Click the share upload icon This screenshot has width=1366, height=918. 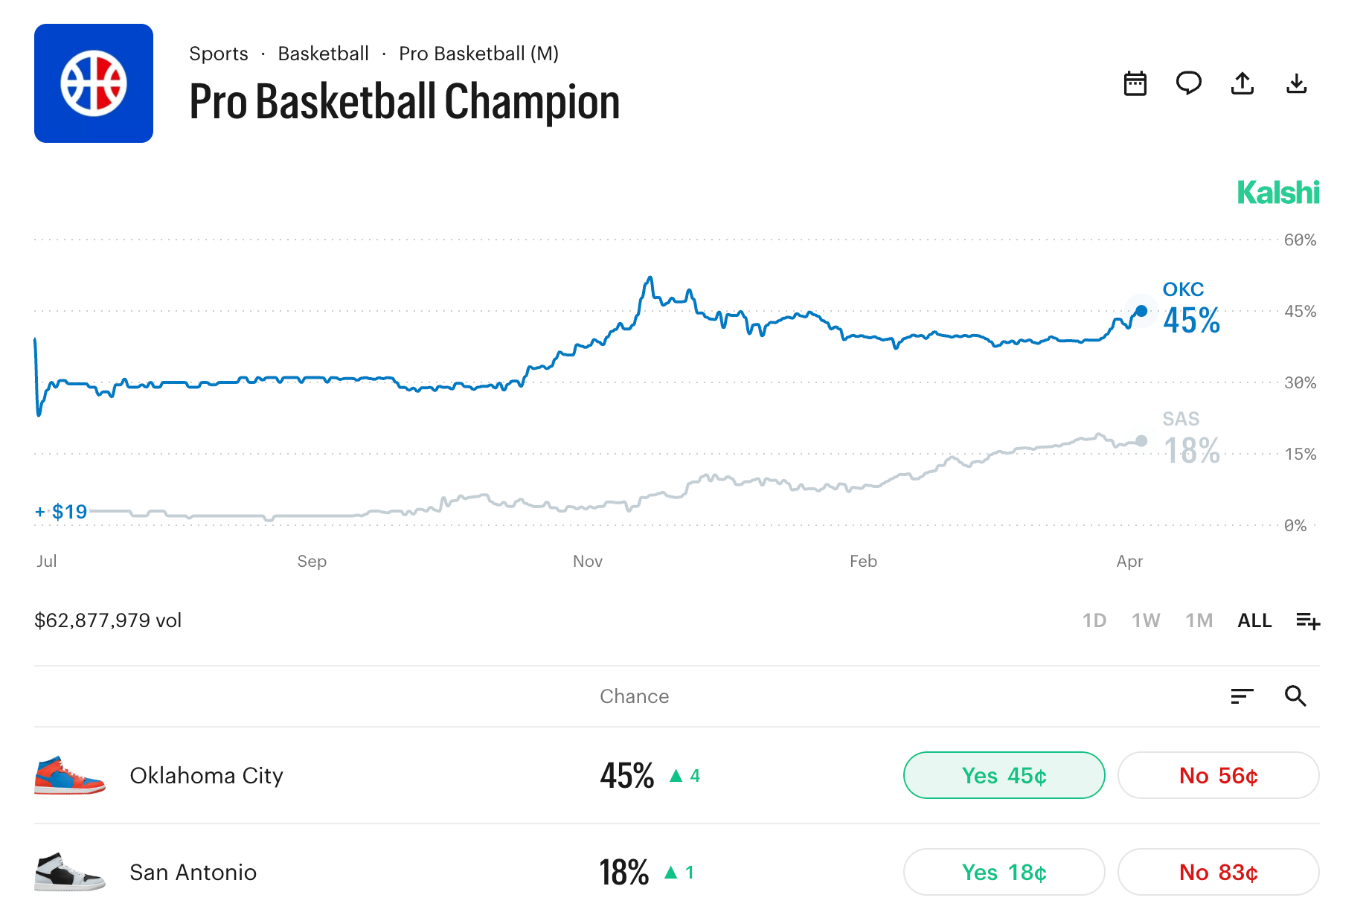1242,83
